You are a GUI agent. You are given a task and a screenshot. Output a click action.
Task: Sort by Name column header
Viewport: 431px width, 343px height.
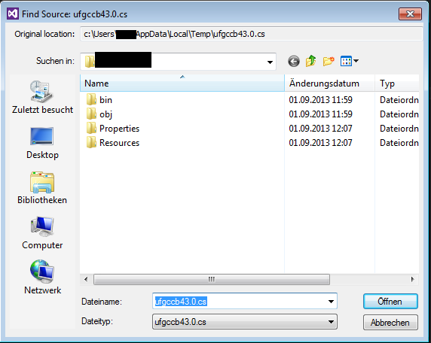click(x=182, y=83)
